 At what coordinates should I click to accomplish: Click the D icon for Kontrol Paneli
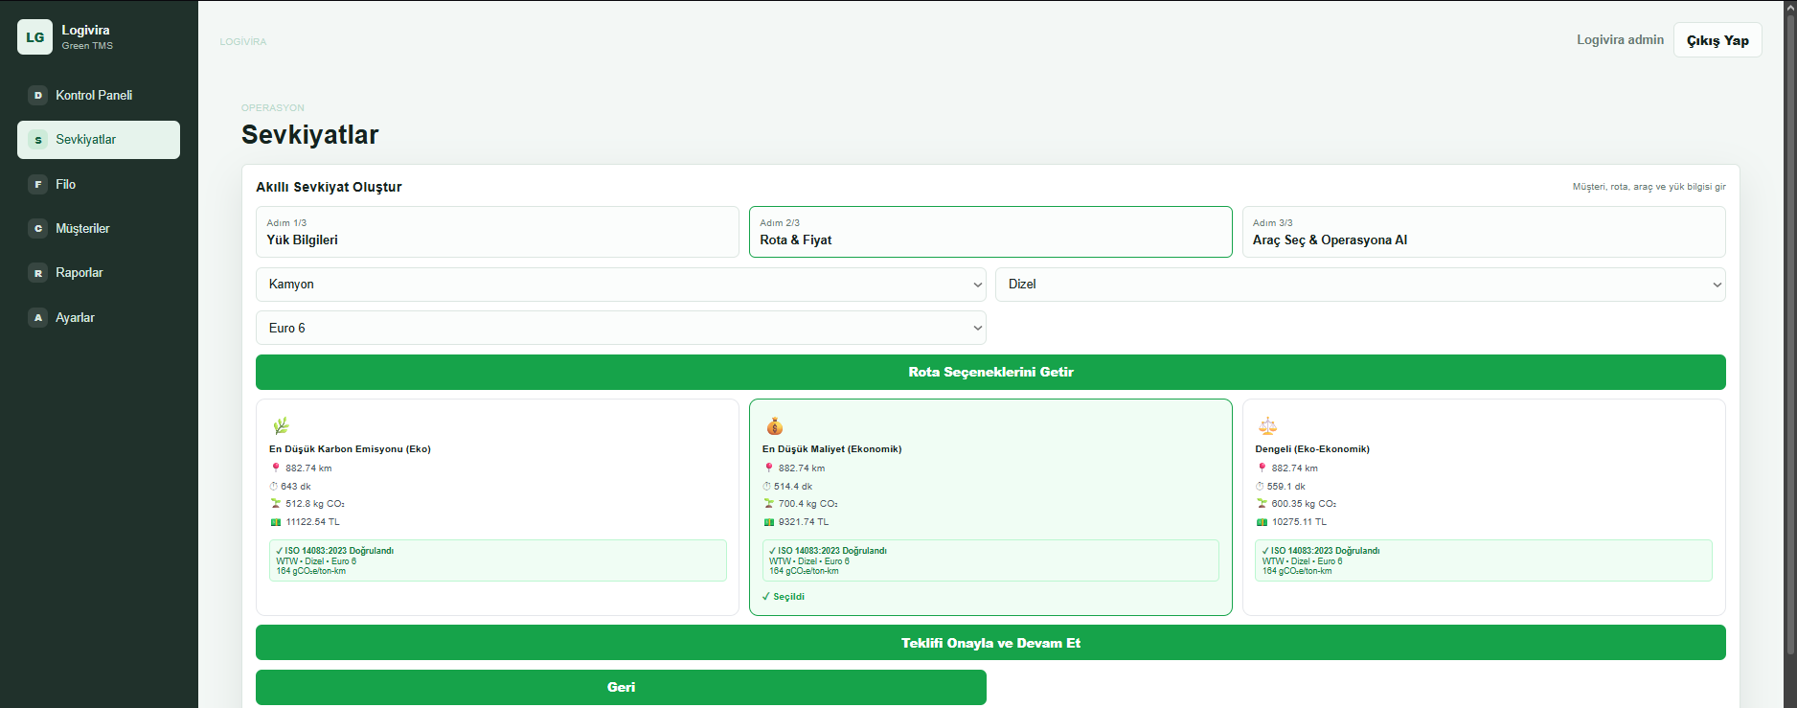pos(38,95)
